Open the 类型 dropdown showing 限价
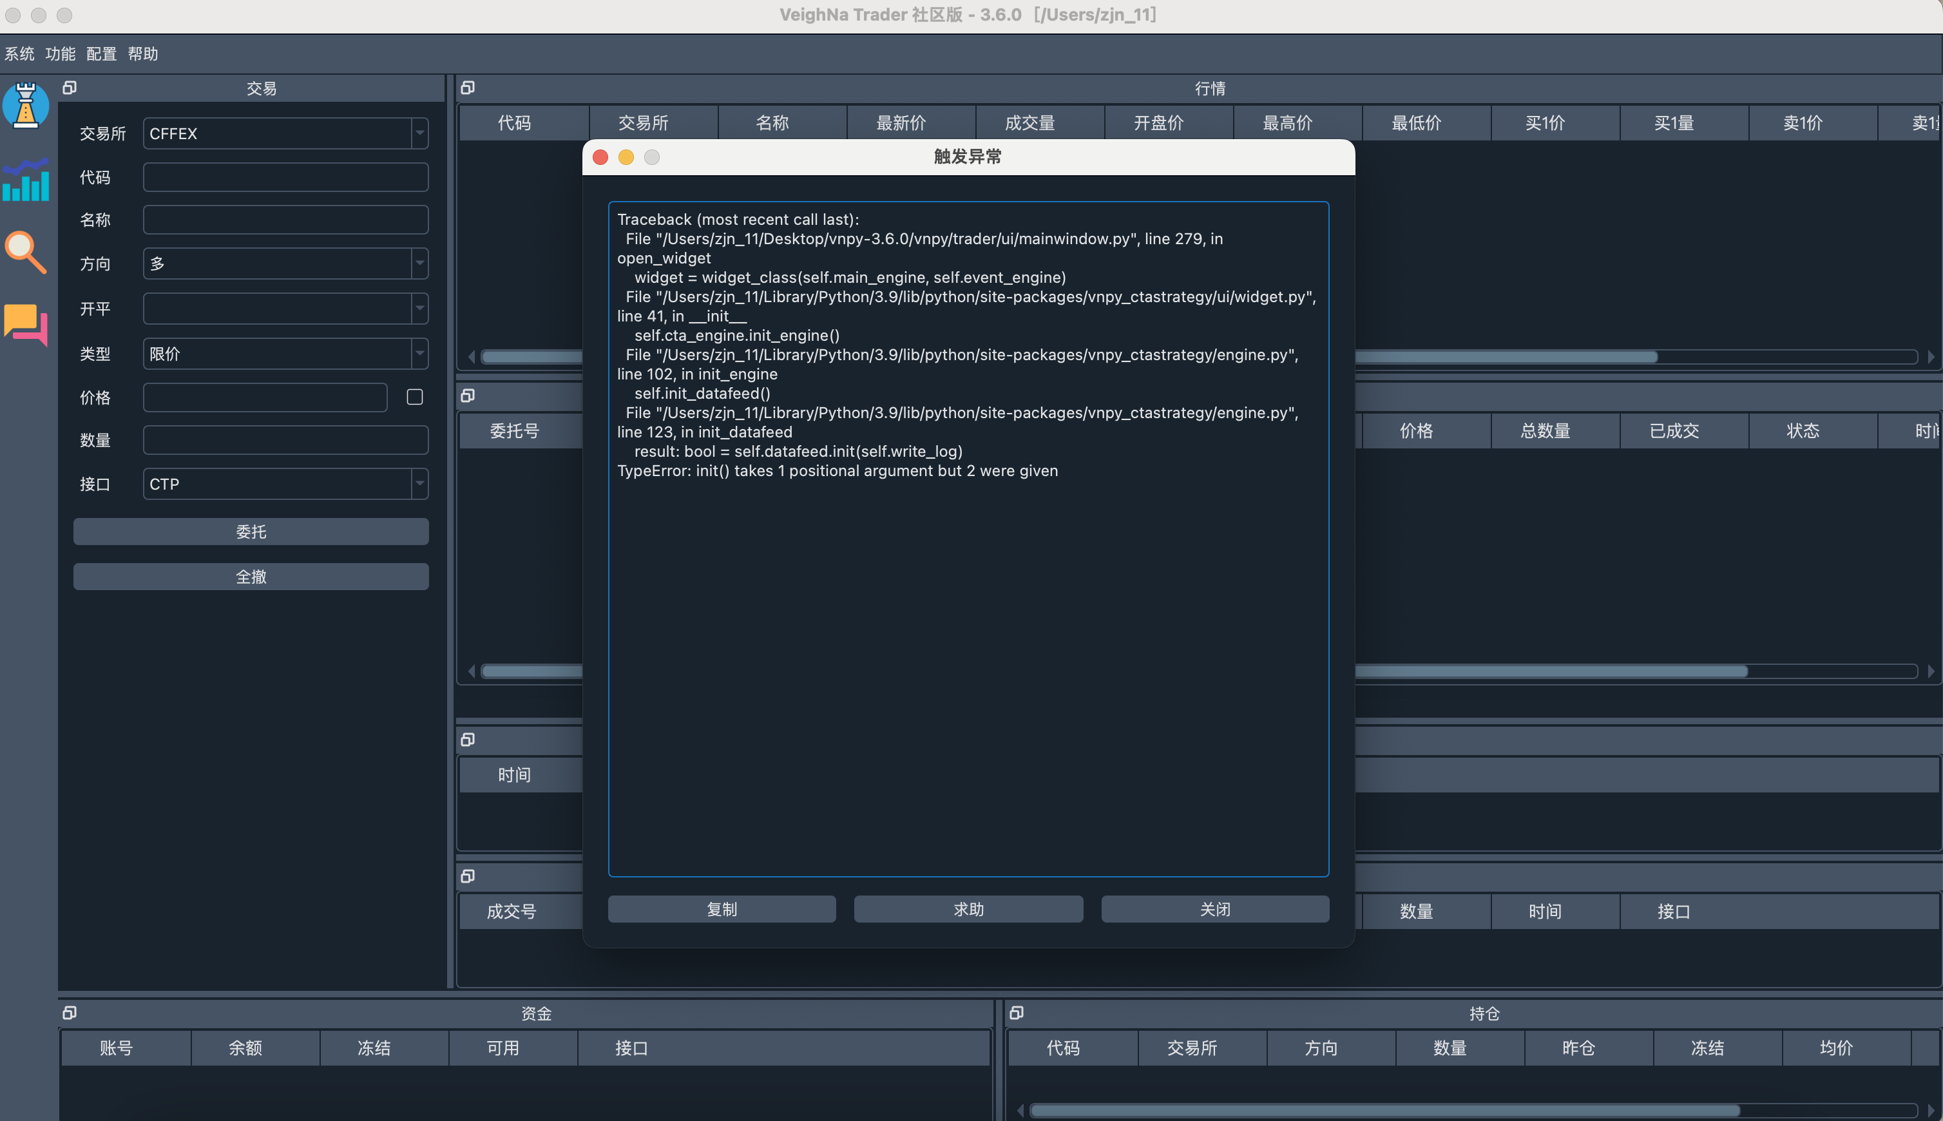The height and width of the screenshot is (1121, 1943). 419,354
